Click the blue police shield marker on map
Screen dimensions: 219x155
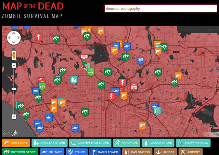pyautogui.click(x=140, y=61)
